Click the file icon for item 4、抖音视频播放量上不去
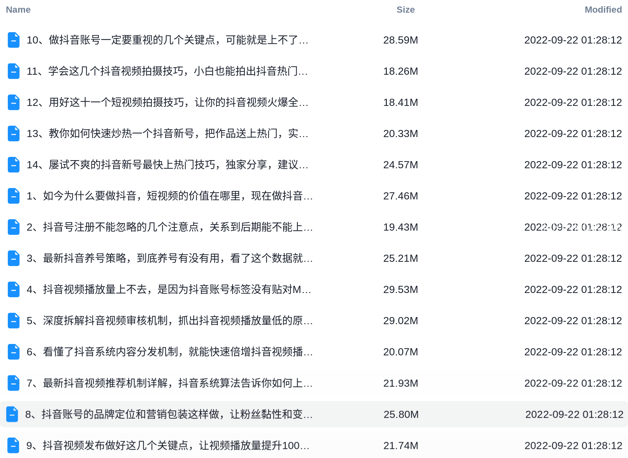The width and height of the screenshot is (628, 458). [x=14, y=289]
